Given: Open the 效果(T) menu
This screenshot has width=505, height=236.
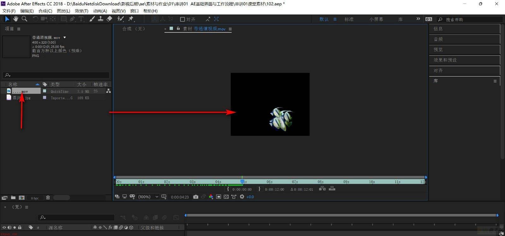Looking at the screenshot, I should pos(81,11).
